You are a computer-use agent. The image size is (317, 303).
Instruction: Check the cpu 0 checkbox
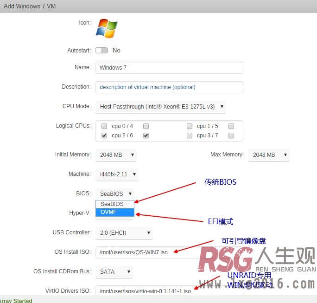click(x=104, y=126)
